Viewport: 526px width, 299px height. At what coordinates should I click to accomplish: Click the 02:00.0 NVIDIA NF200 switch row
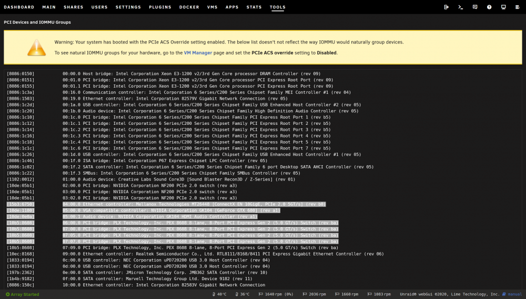[122, 186]
